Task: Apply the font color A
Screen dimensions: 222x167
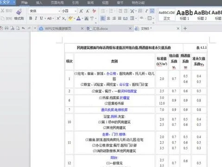Action: click(79, 19)
